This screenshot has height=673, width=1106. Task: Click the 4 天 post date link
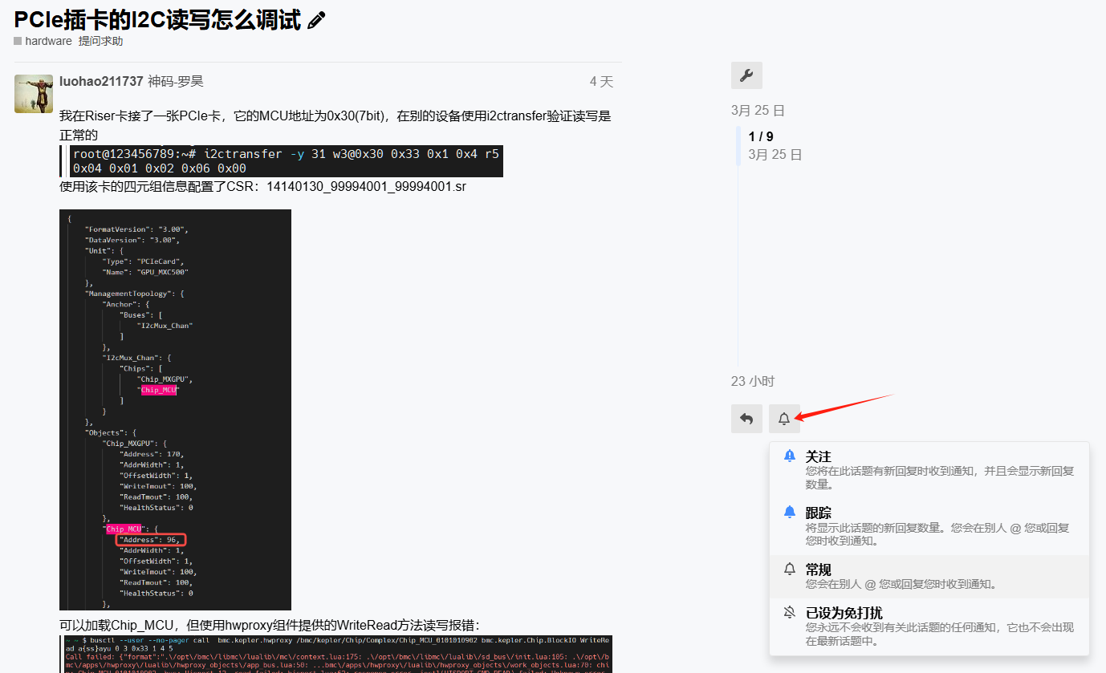(600, 82)
